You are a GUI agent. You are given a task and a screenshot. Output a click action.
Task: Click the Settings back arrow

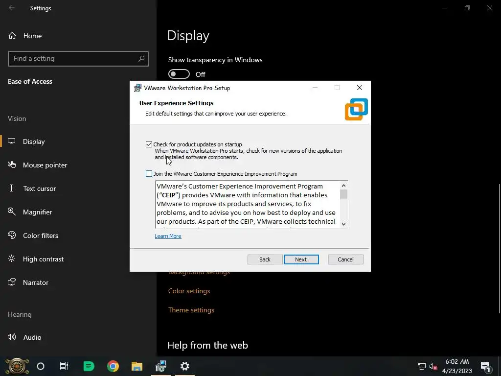(12, 8)
